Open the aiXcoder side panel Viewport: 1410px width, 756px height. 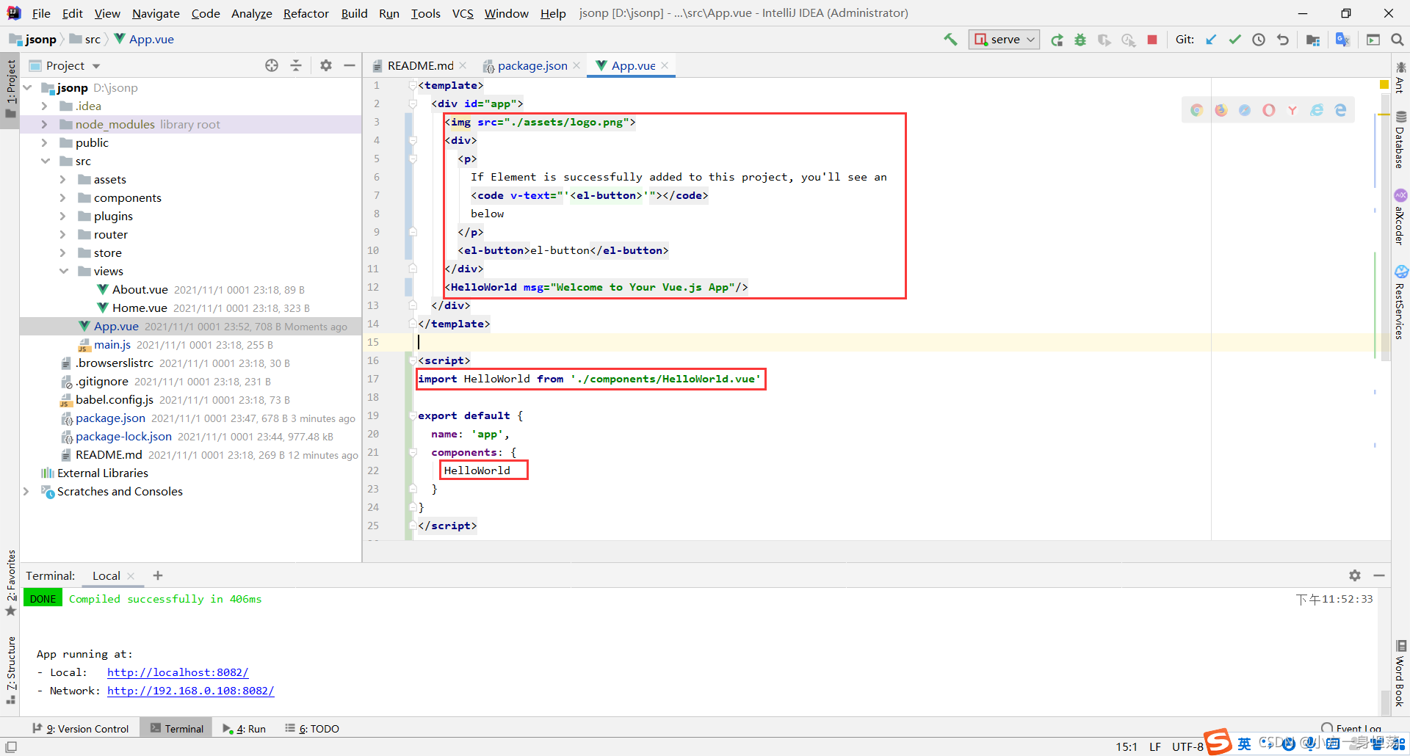1400,217
